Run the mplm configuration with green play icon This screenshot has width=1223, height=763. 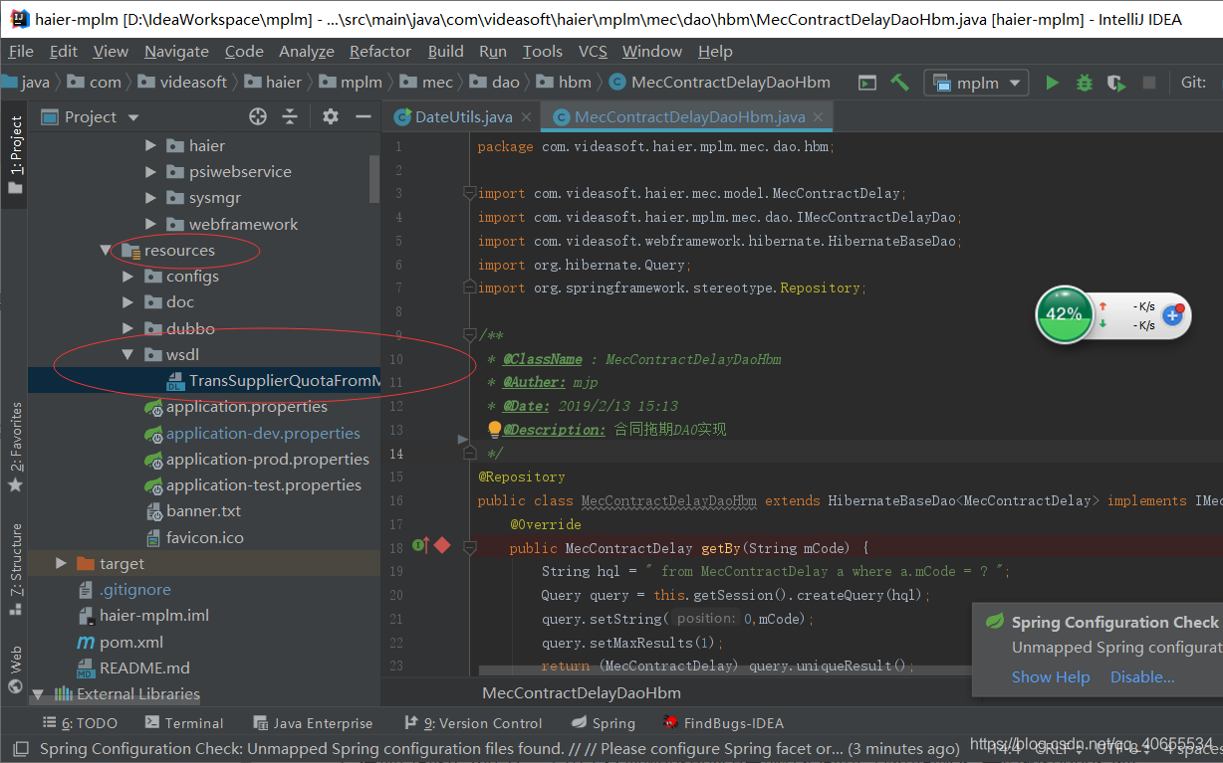[x=1052, y=82]
